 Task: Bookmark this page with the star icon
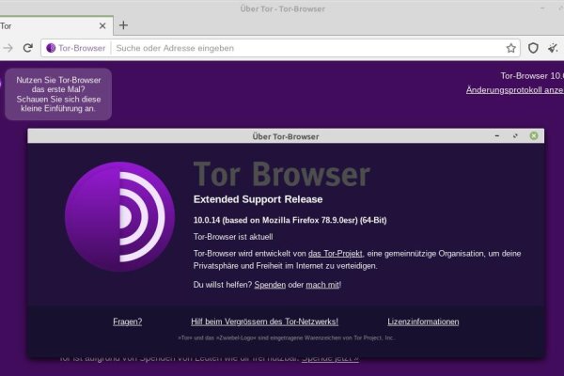(x=511, y=47)
